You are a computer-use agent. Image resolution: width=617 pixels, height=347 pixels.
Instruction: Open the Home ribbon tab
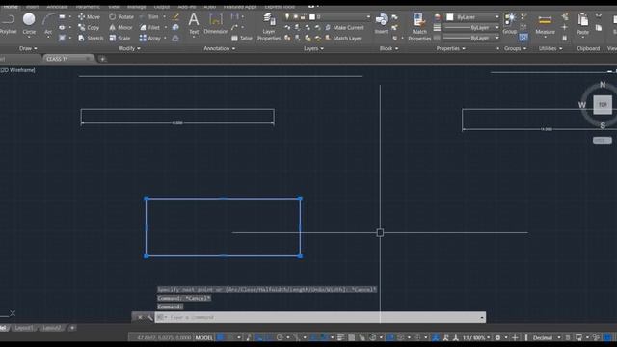(11, 7)
